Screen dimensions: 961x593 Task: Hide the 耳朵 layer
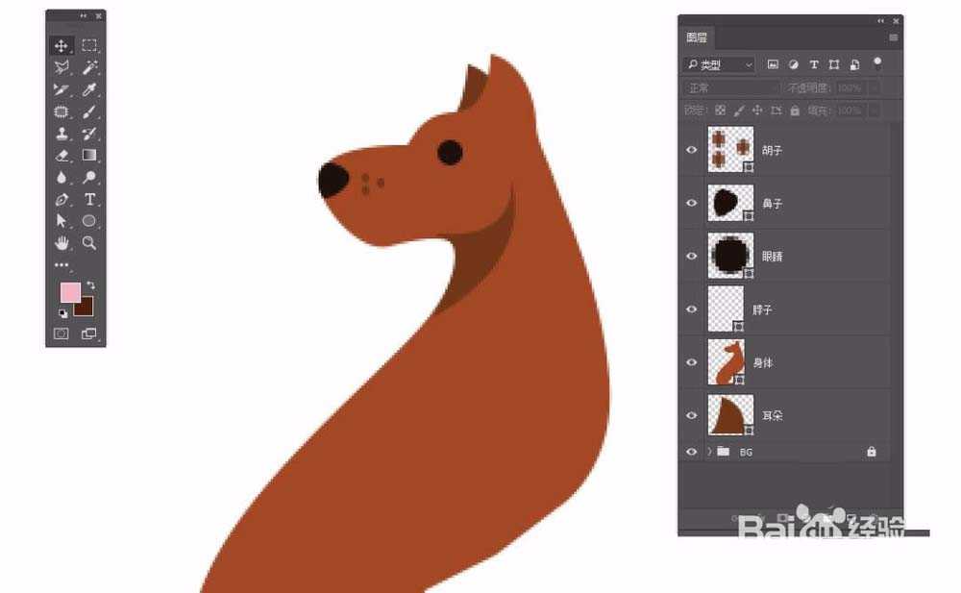click(691, 415)
